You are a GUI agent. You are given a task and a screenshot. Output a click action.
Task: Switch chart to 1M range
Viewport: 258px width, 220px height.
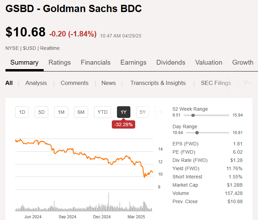point(61,112)
